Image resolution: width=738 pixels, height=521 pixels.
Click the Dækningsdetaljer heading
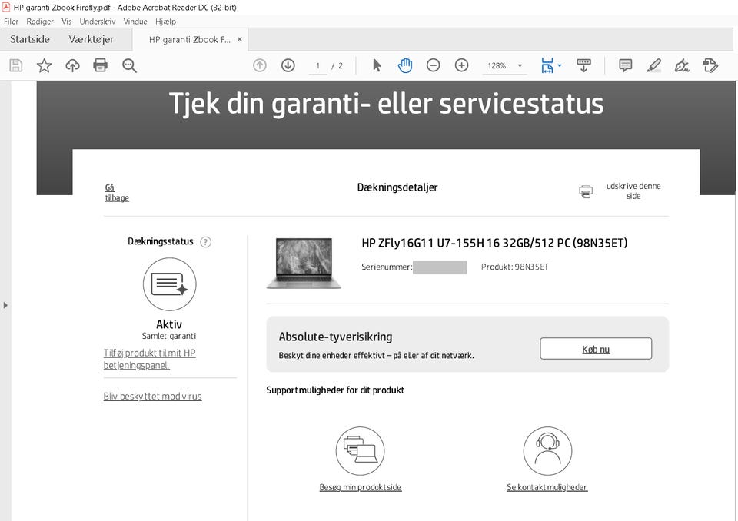(x=397, y=187)
